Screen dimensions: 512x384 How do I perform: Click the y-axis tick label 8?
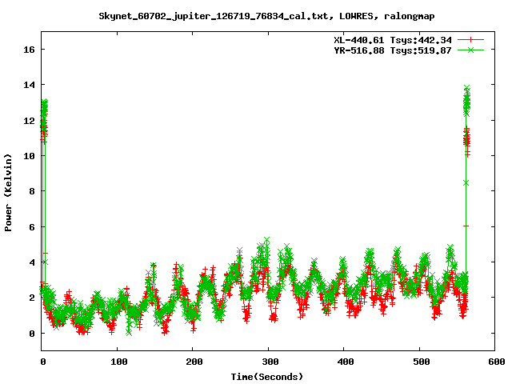32,191
